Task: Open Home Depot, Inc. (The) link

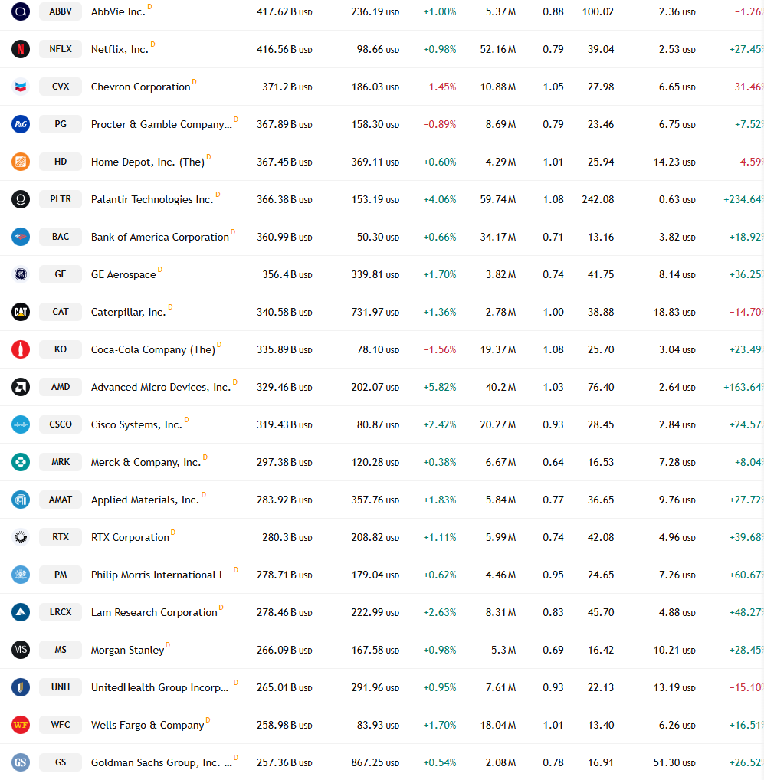Action: click(148, 162)
